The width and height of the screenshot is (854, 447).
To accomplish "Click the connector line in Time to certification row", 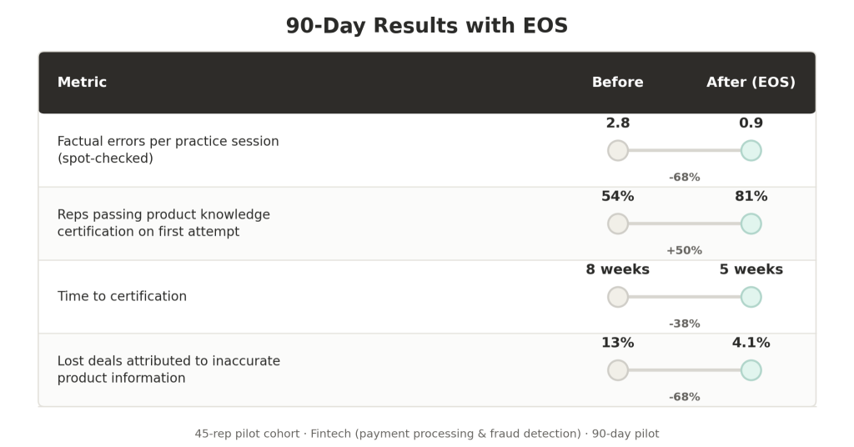I will [x=684, y=297].
